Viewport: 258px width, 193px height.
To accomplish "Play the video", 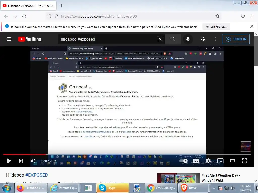I will [x=9, y=161].
